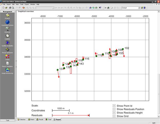Open the Export menu
The height and width of the screenshot is (124, 160).
coord(27,4)
